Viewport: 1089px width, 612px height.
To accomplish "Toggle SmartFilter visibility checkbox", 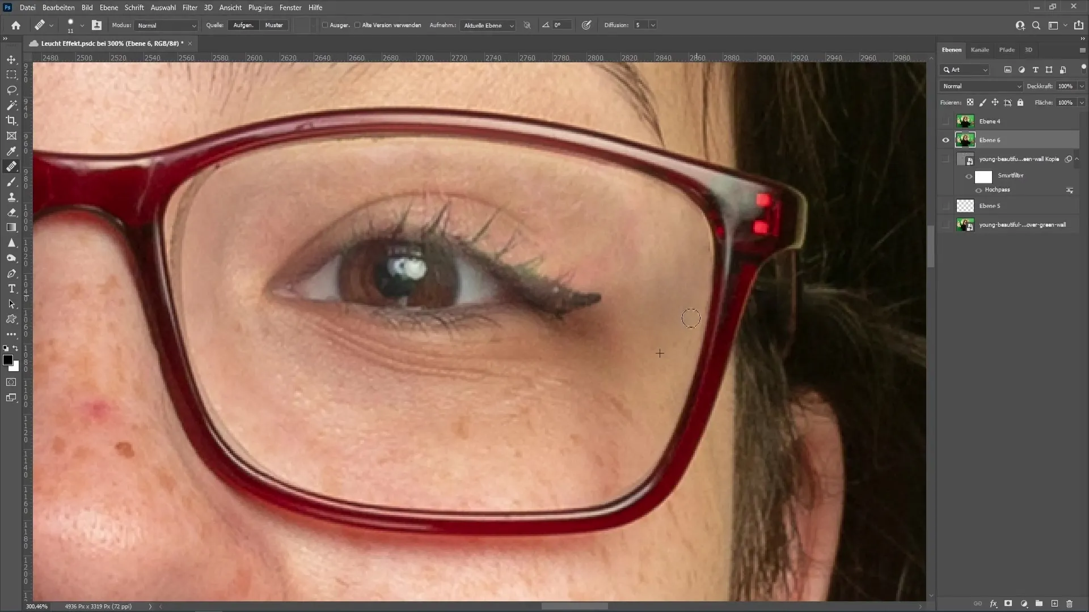I will pos(970,175).
